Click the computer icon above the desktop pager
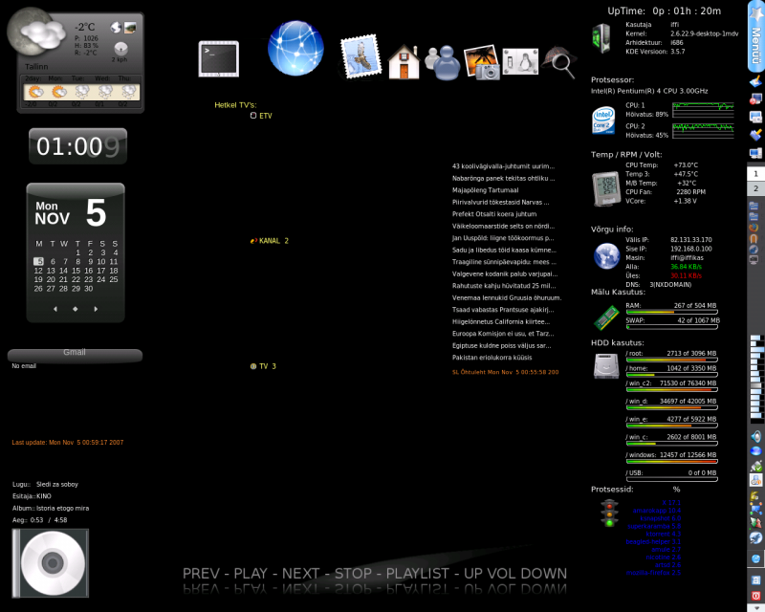765x612 pixels. (755, 153)
